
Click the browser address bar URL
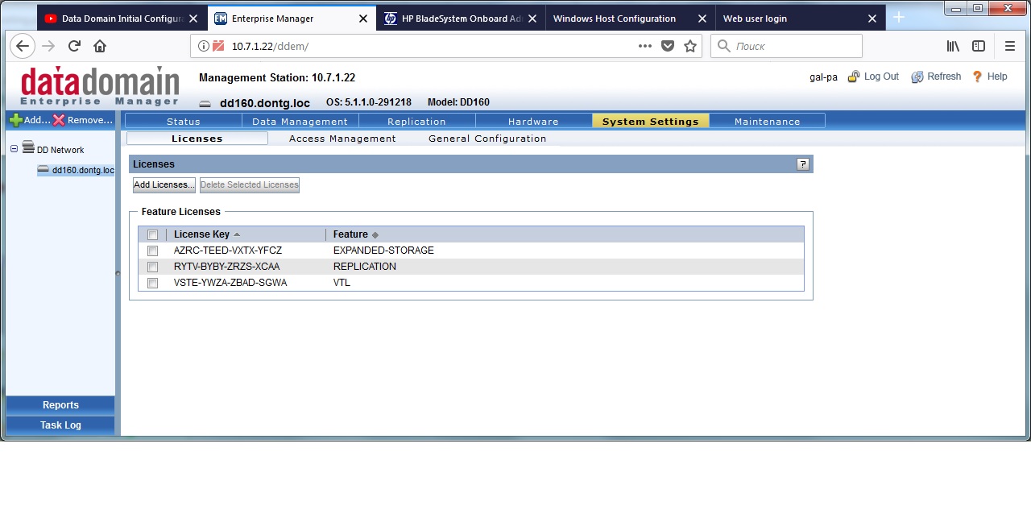[270, 46]
